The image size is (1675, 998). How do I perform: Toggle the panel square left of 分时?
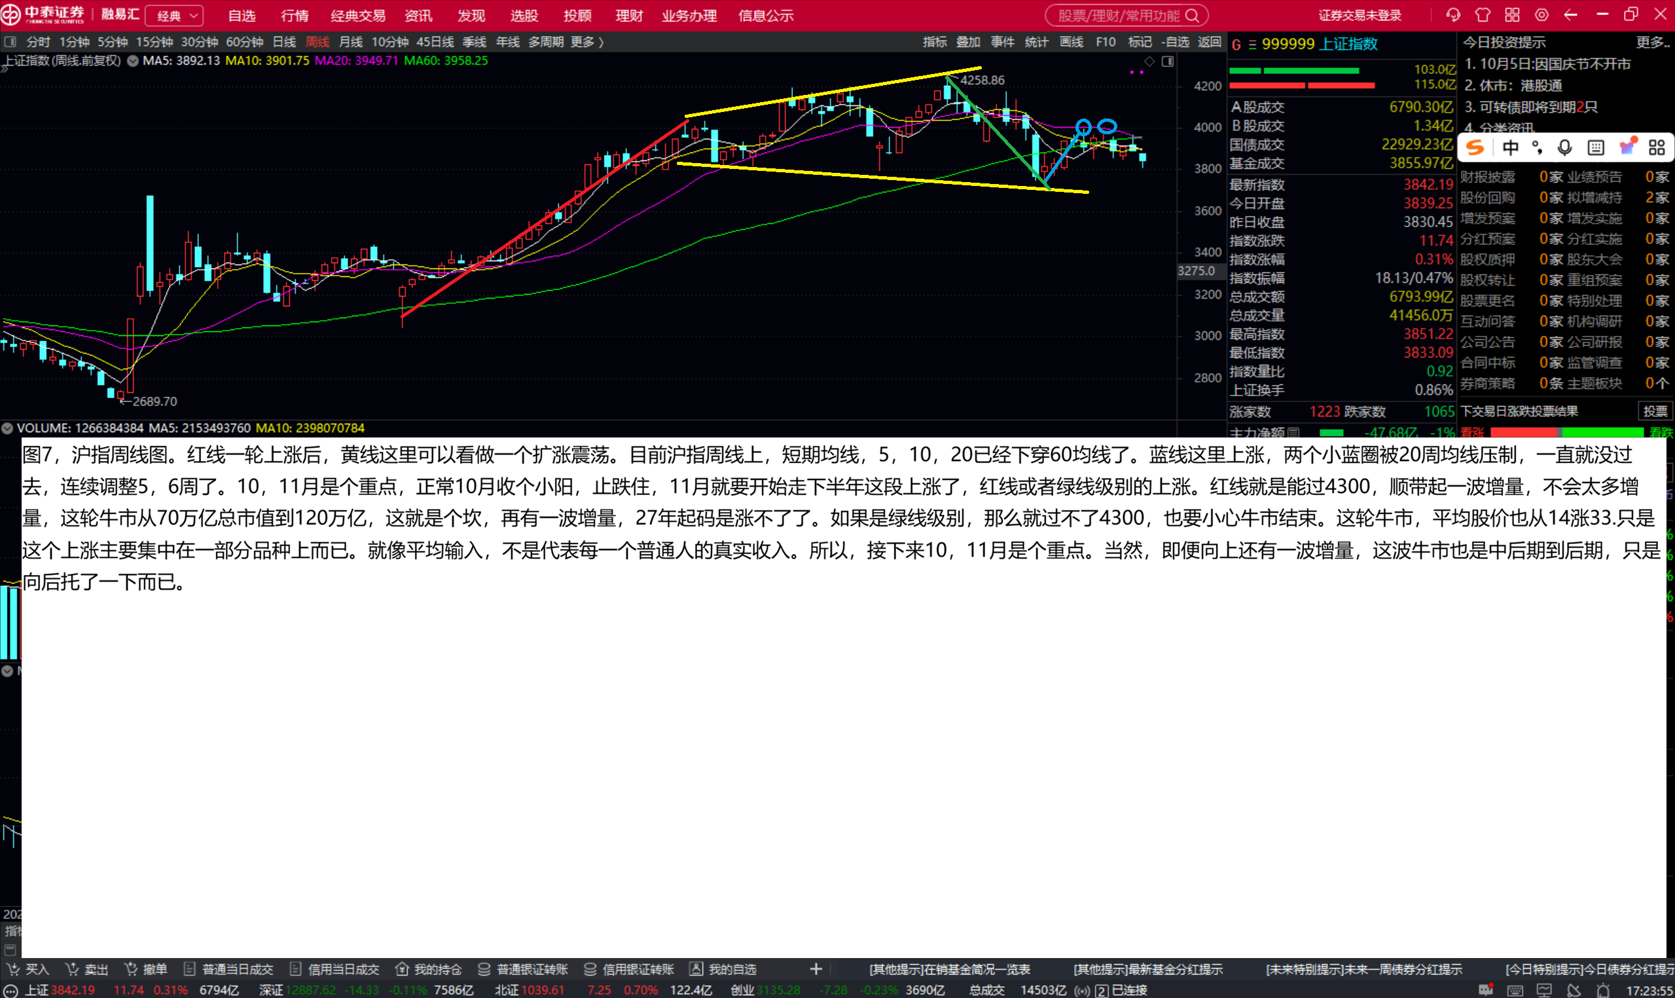10,42
